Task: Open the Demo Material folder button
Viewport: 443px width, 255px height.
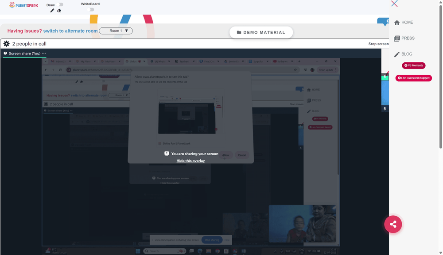Action: [x=261, y=32]
